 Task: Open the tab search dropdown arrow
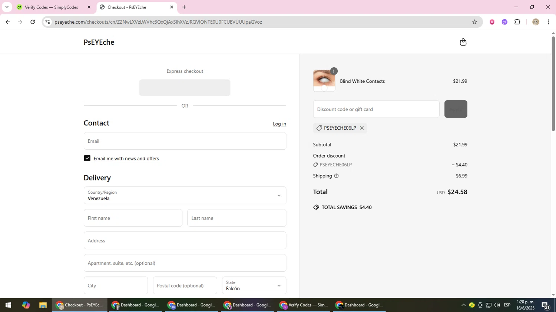coord(7,7)
